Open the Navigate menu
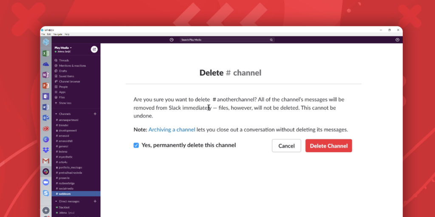 (58, 34)
